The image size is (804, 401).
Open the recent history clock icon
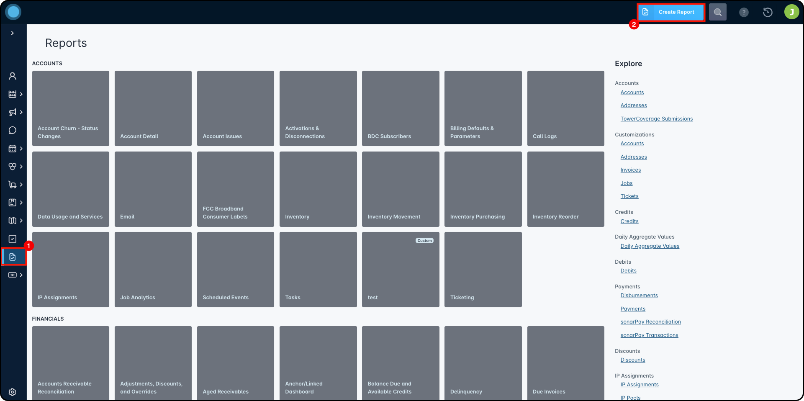pos(768,12)
